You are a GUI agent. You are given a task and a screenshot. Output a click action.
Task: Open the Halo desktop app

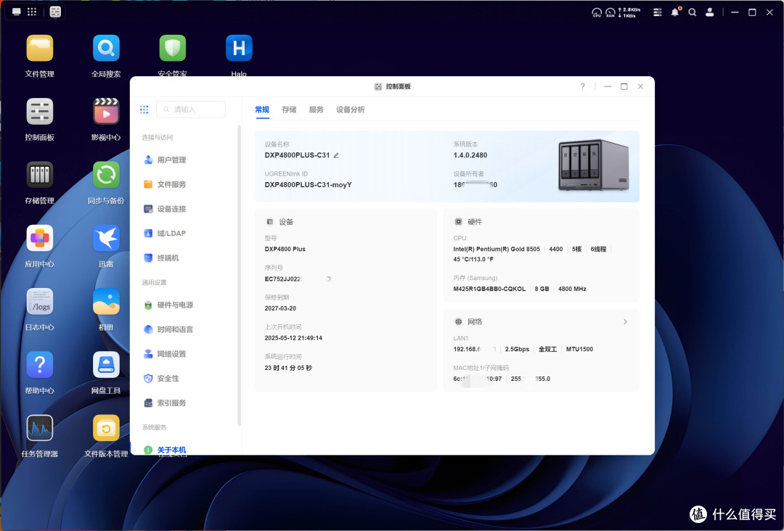[239, 49]
